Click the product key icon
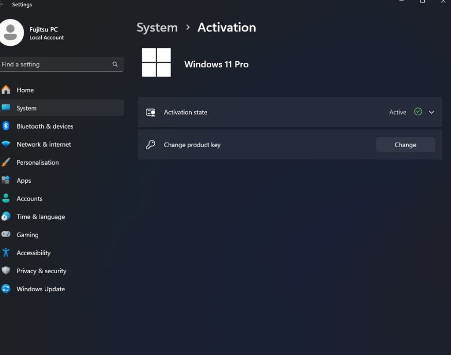The height and width of the screenshot is (355, 451). (x=151, y=145)
